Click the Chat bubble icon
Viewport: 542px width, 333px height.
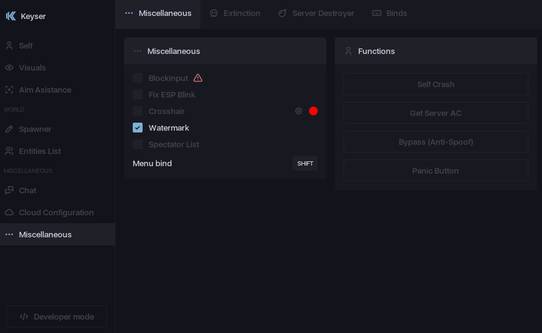tap(9, 190)
